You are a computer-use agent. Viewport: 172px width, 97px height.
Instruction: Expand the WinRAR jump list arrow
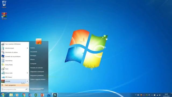pyautogui.click(x=27, y=81)
